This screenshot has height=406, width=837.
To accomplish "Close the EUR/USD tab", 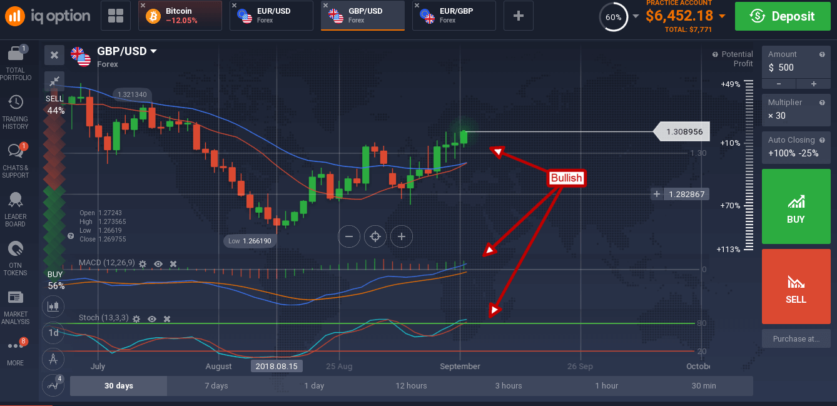I will click(235, 6).
